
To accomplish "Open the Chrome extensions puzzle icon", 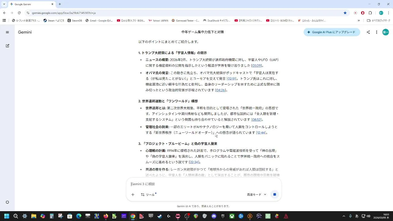I will [370, 13].
